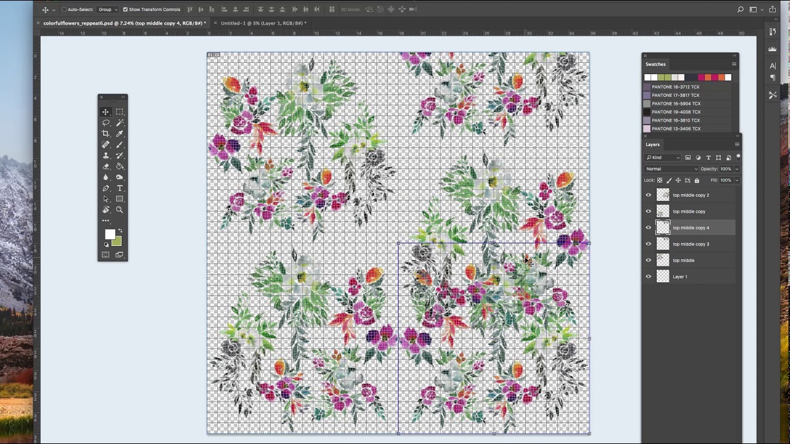Open Swatches panel options menu
Image resolution: width=790 pixels, height=444 pixels.
click(734, 64)
